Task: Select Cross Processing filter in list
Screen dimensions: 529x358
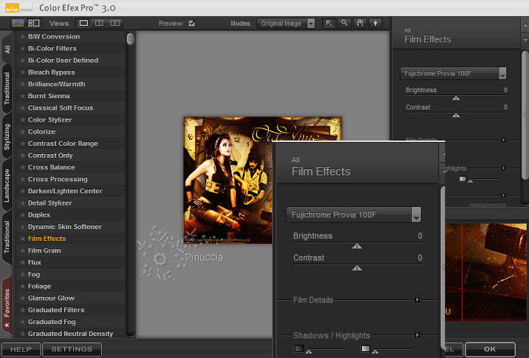Action: [x=57, y=179]
